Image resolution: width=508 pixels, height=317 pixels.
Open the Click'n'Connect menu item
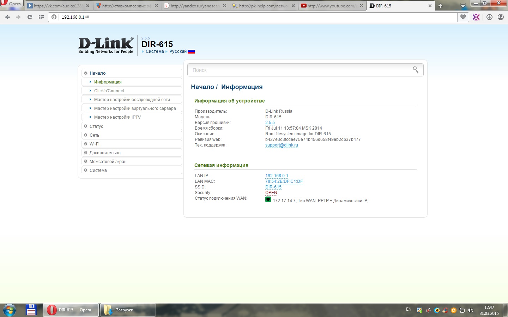(x=132, y=91)
